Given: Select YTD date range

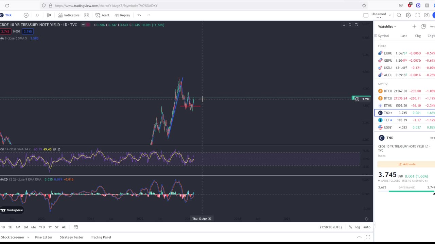Looking at the screenshot, I should [42, 227].
